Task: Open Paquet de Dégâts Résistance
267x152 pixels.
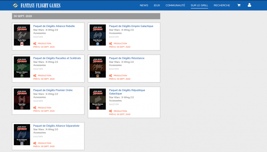Action: [127, 58]
